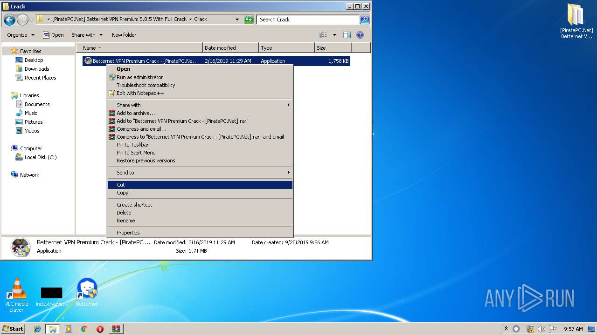Click inside the Search Crack field
The width and height of the screenshot is (597, 335).
[x=308, y=20]
